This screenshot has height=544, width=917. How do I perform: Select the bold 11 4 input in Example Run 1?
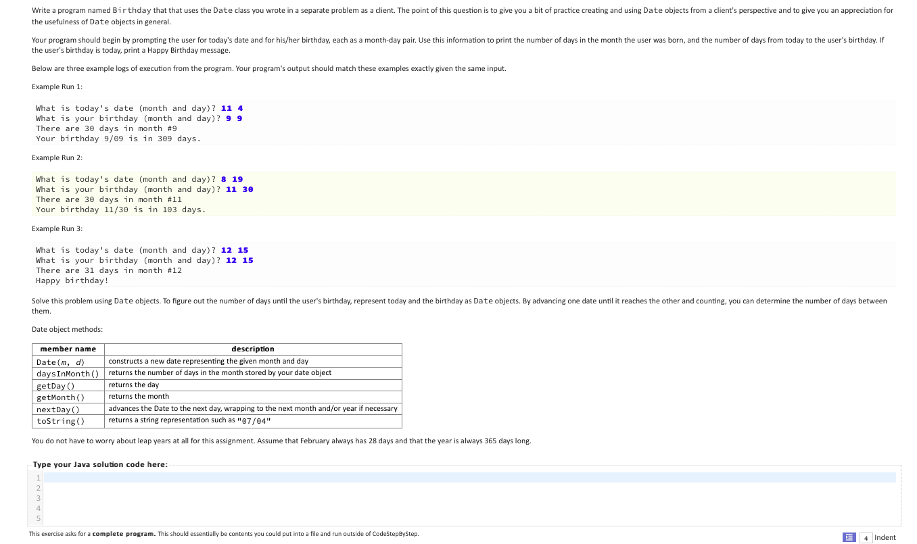point(233,108)
